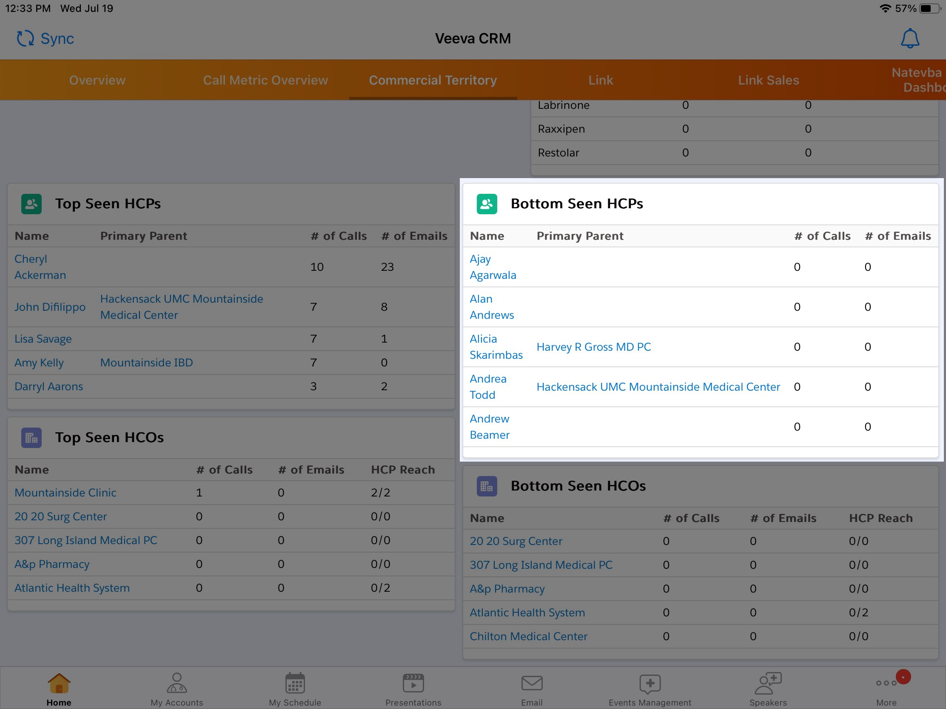
Task: Open John Difilippo's record
Action: 50,307
